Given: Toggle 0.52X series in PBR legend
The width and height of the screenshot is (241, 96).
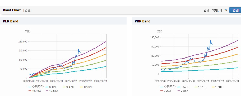Looking at the screenshot, I should click(183, 87).
